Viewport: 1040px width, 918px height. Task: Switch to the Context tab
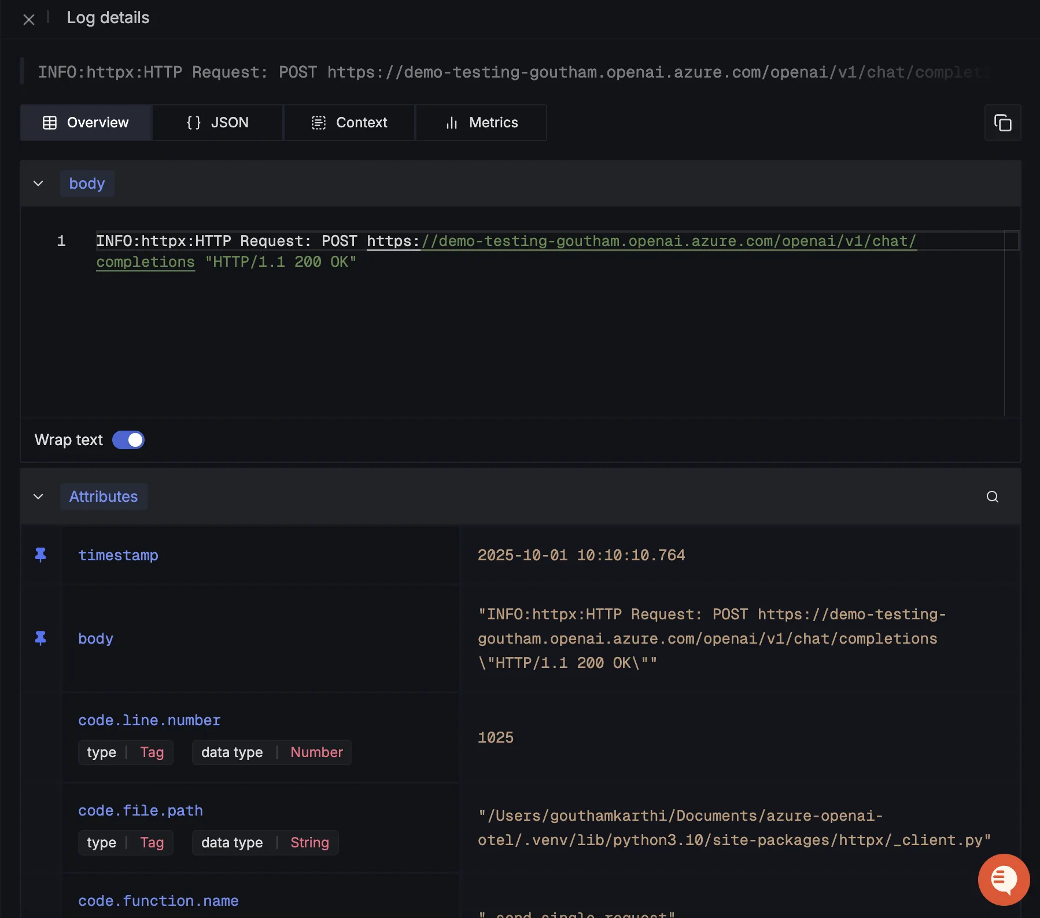point(349,123)
